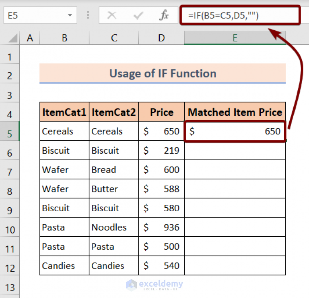Screen dimensions: 309x298
Task: Open Insert Function fx dialog
Action: (164, 15)
